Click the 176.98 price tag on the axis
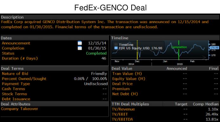Viewport: 220px width, 122px height. point(214,48)
